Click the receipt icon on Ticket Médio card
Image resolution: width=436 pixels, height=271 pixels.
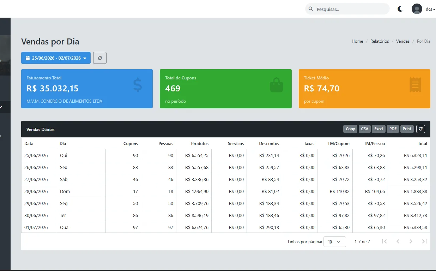[415, 85]
